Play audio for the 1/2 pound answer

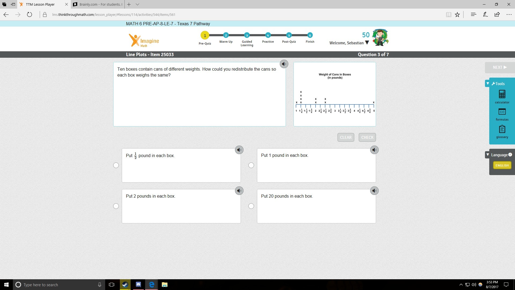pyautogui.click(x=239, y=150)
